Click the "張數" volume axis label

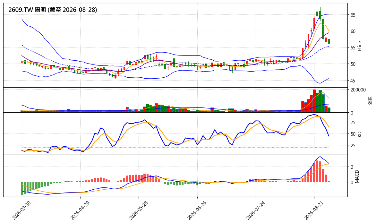370,100
